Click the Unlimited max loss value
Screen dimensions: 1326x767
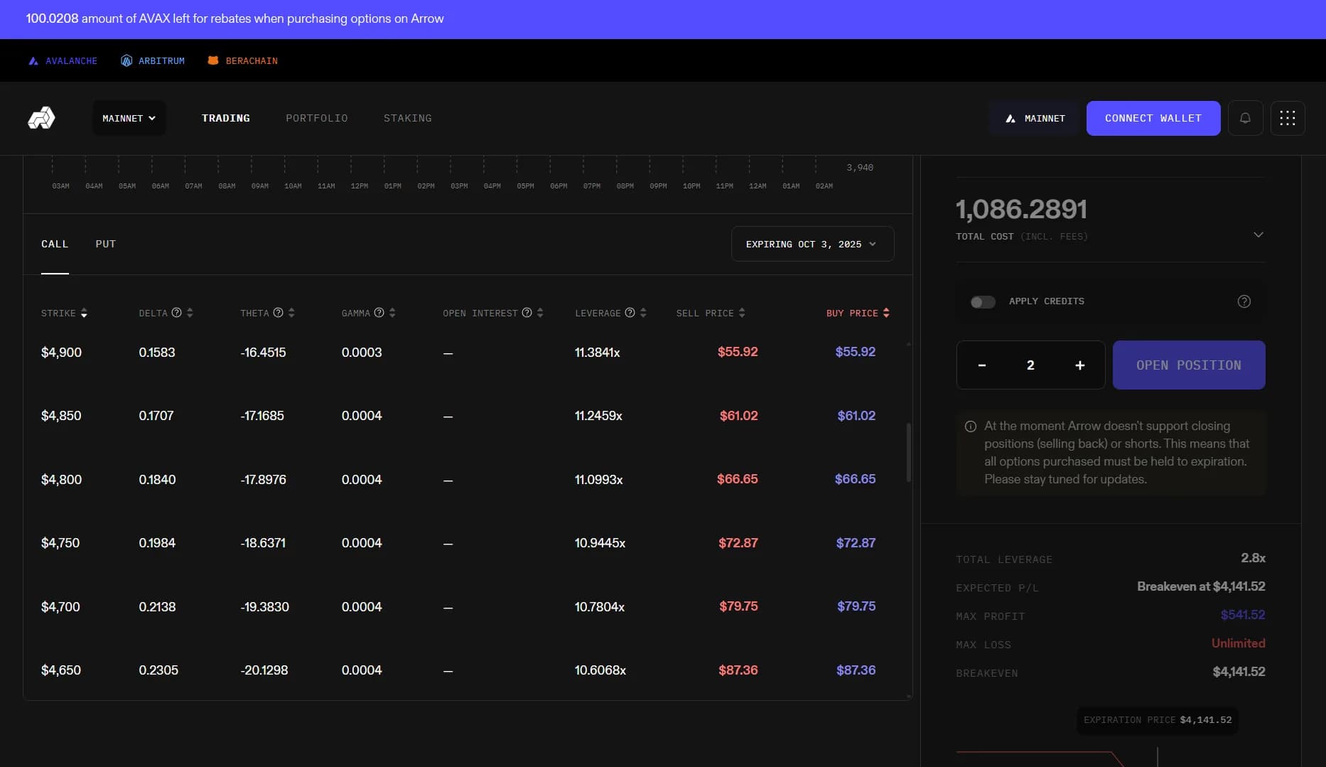tap(1238, 643)
